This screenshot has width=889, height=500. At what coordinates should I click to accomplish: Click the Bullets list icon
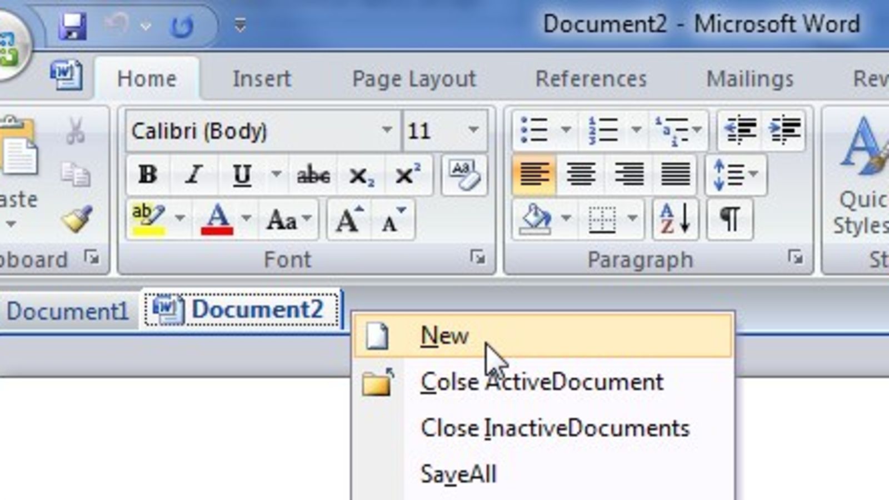[534, 131]
